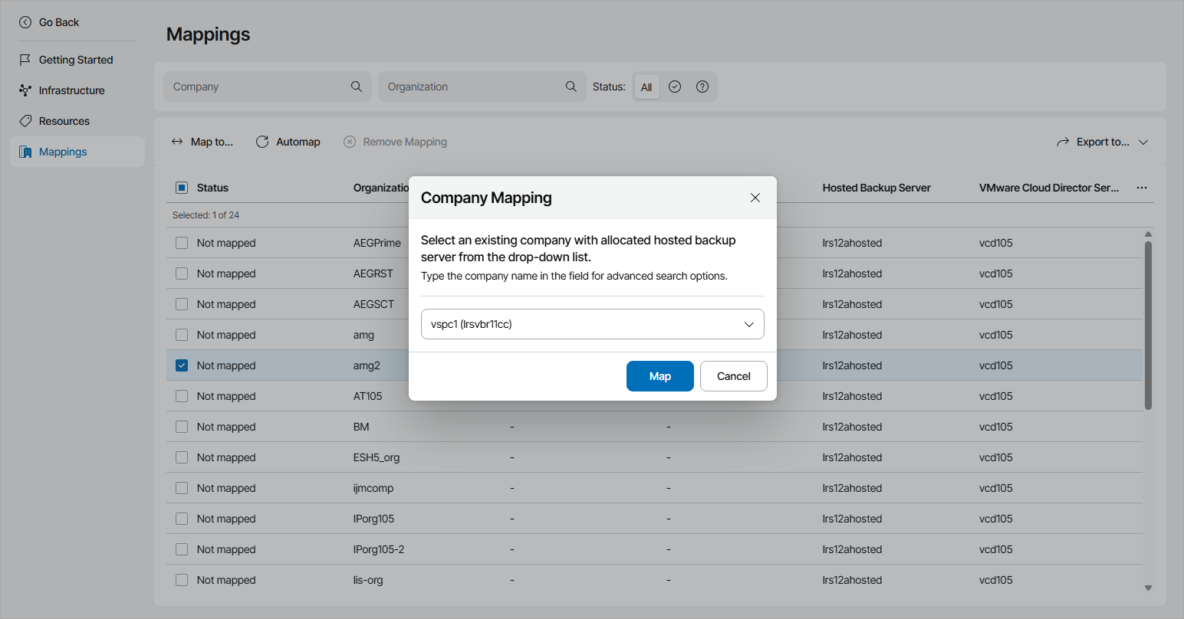The image size is (1184, 619).
Task: Close the Company Mapping dialog
Action: tap(755, 198)
